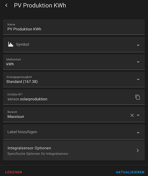This screenshot has height=176, width=148.
Task: Go back using the arrow icon
Action: click(6, 5)
